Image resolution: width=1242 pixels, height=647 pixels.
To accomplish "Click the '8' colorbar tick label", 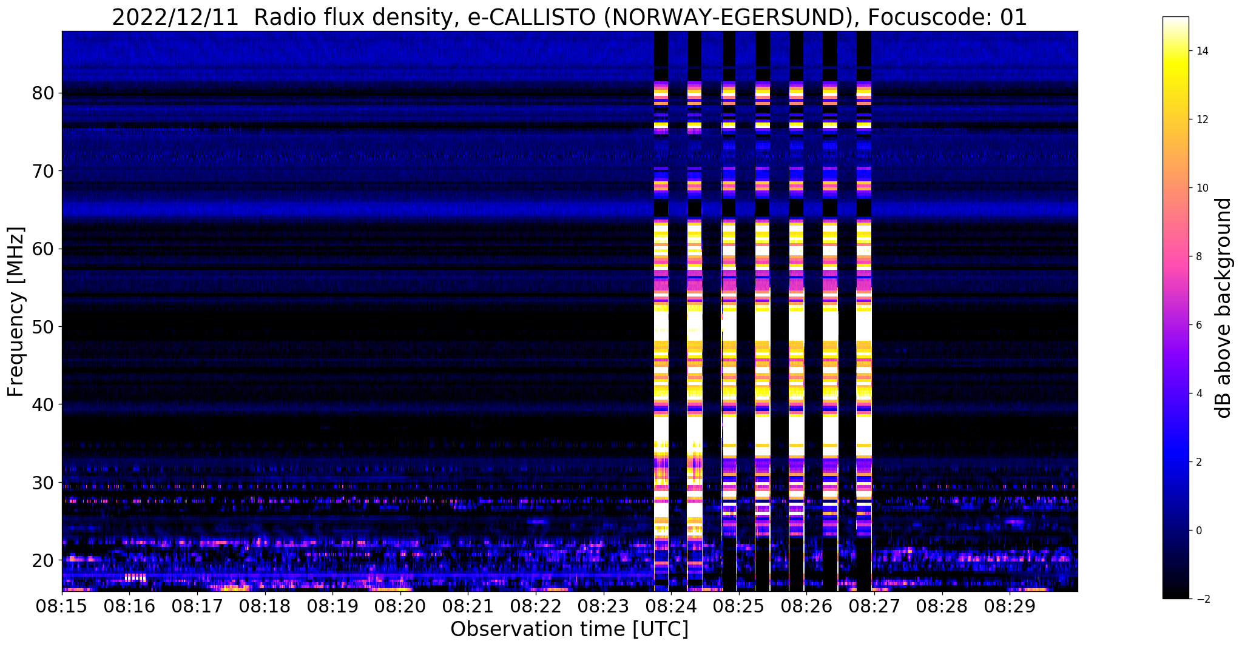I will tap(1198, 256).
